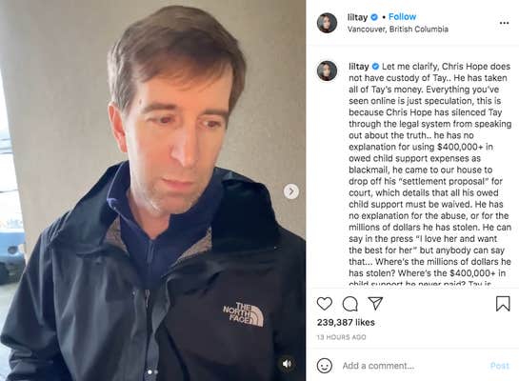Open the three-dot more options menu
Screen dimensions: 519x381
pyautogui.click(x=504, y=23)
